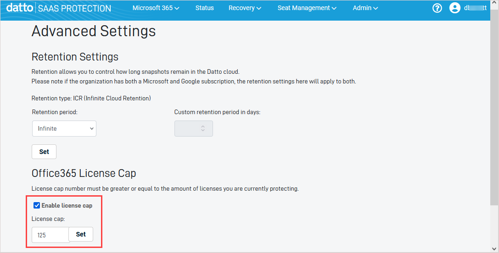The image size is (499, 253).
Task: Click the Advanced Settings heading
Action: pos(94,31)
